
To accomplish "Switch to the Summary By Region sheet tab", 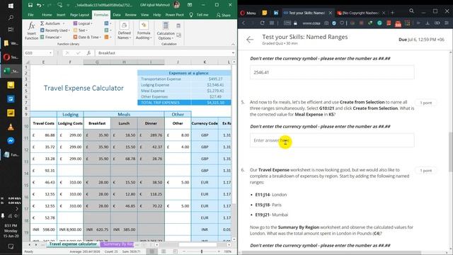I will [x=117, y=244].
